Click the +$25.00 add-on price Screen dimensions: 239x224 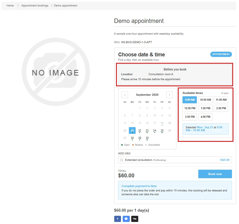point(224,160)
